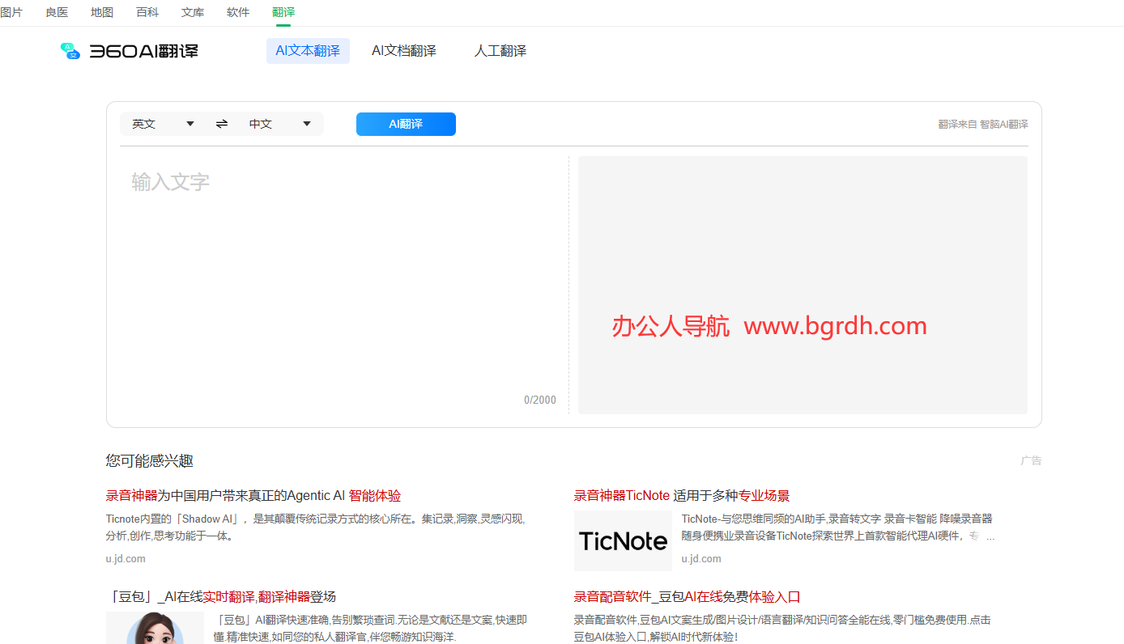
Task: Go to 良医 in top navigation
Action: (x=57, y=12)
